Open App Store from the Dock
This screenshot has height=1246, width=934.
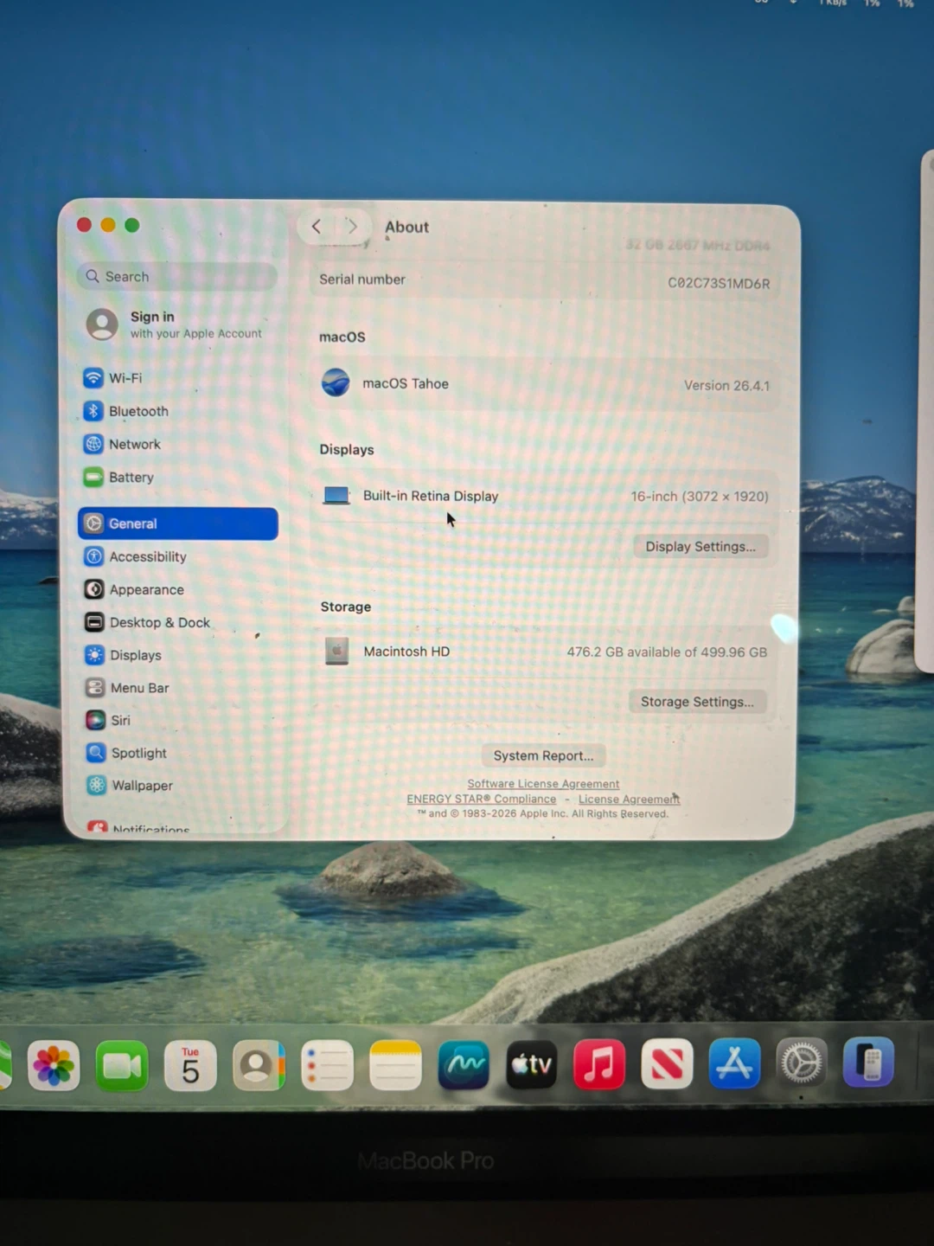click(734, 1063)
